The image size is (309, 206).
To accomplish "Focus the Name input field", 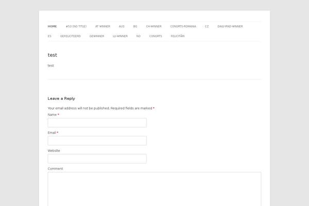I will click(x=97, y=123).
